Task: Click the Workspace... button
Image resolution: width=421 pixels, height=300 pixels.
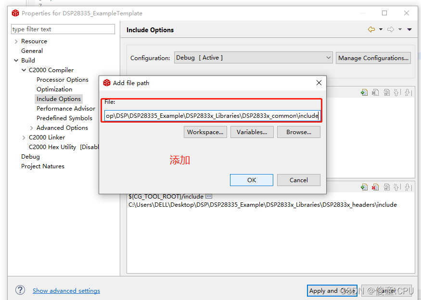Action: (205, 132)
